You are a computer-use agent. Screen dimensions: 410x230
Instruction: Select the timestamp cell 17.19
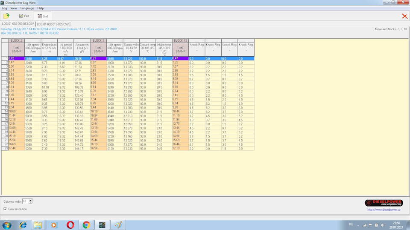point(180,148)
